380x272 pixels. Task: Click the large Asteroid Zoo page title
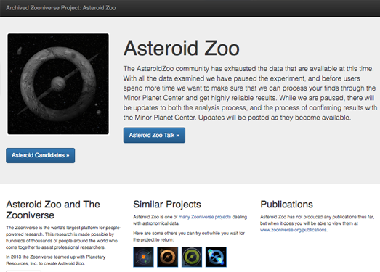point(182,48)
